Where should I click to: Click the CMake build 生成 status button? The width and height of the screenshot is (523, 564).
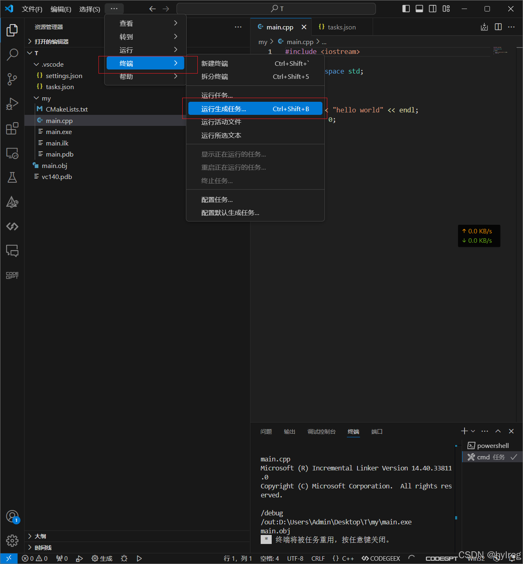(x=102, y=558)
